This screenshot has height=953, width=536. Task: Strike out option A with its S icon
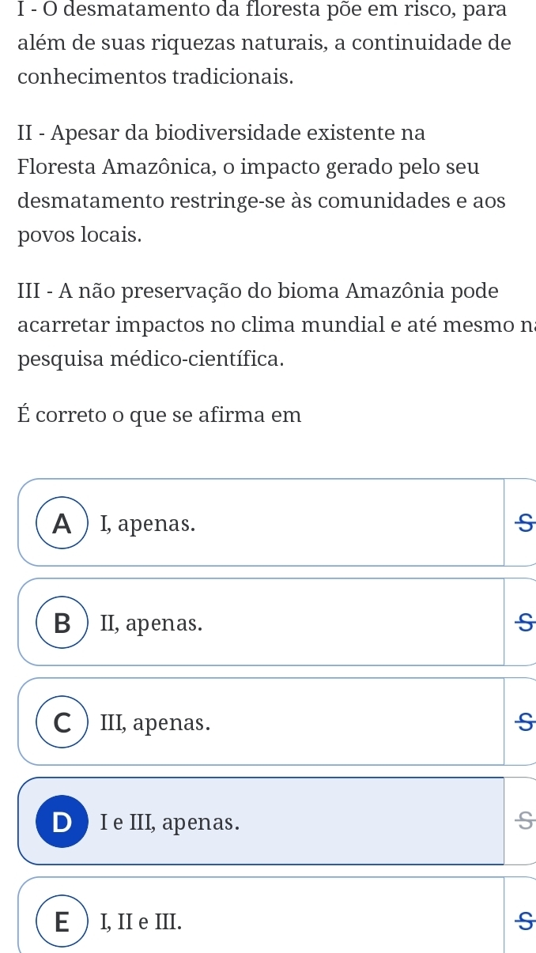click(522, 523)
